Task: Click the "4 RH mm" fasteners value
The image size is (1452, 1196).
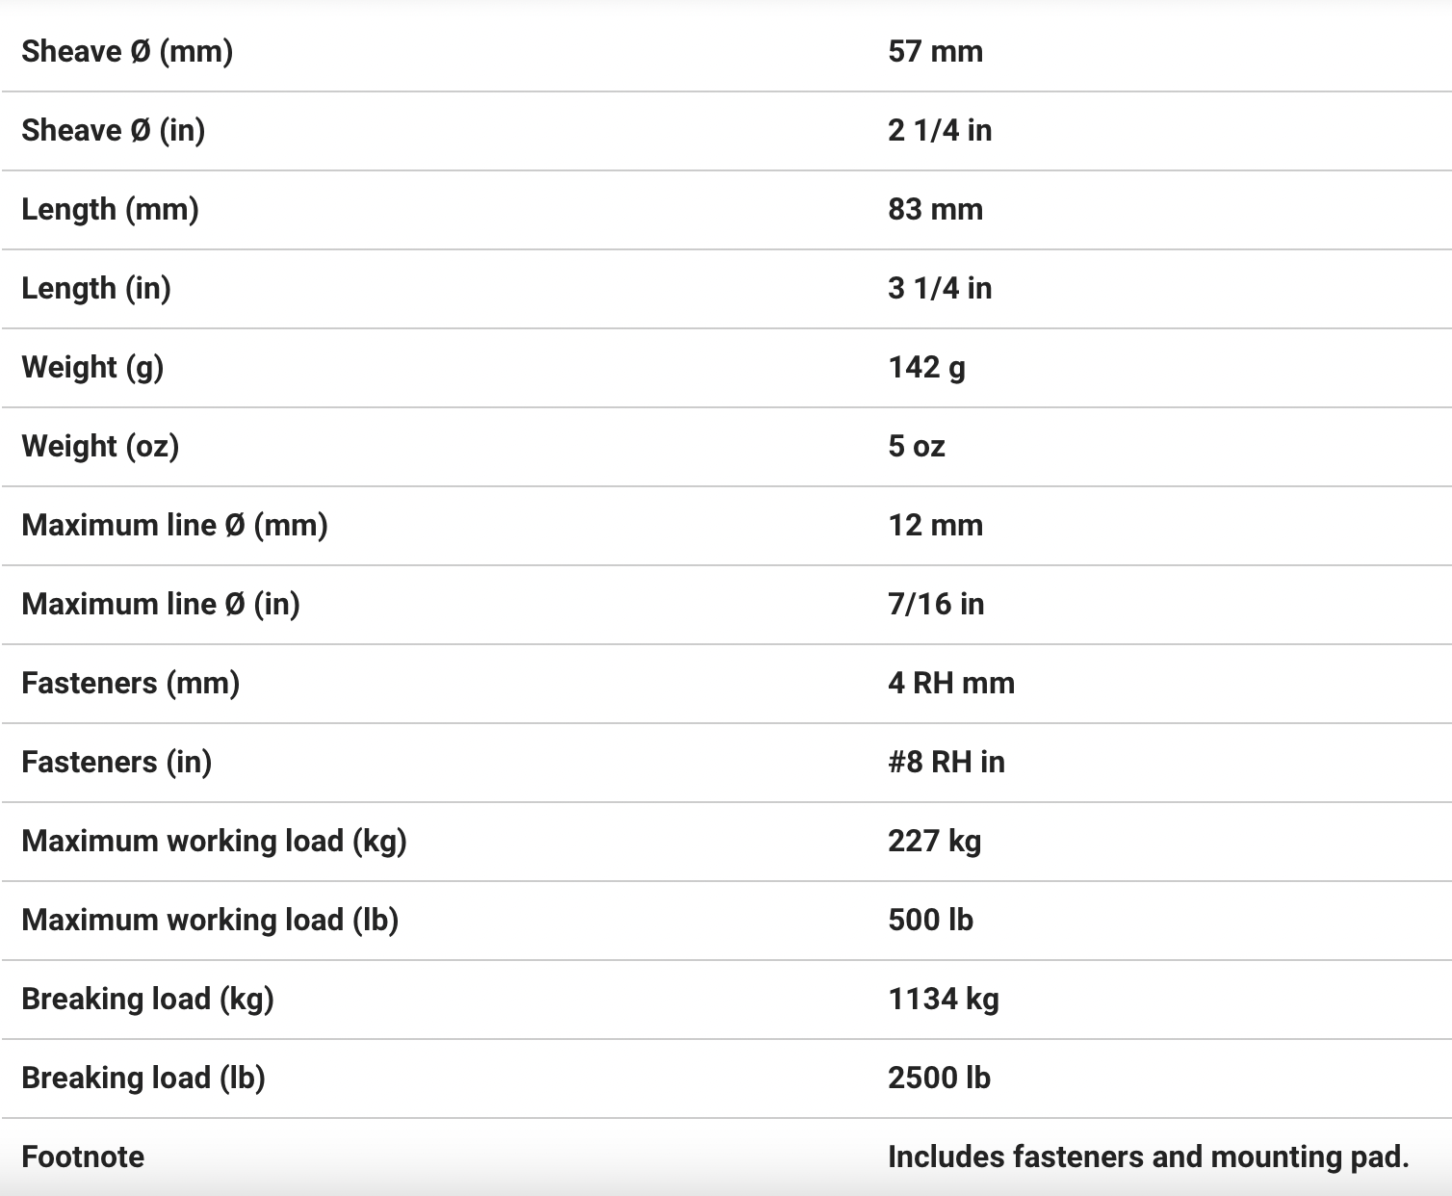Action: click(x=951, y=683)
